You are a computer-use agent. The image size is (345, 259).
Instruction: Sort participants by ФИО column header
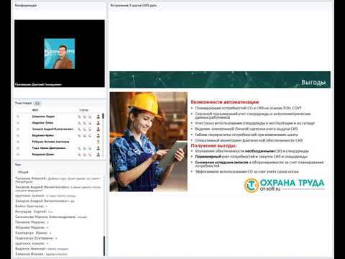tap(35, 110)
